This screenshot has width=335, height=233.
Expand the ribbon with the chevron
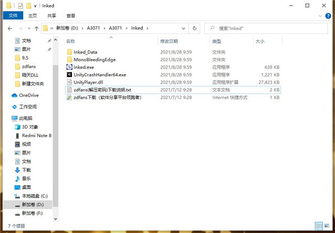pyautogui.click(x=320, y=16)
